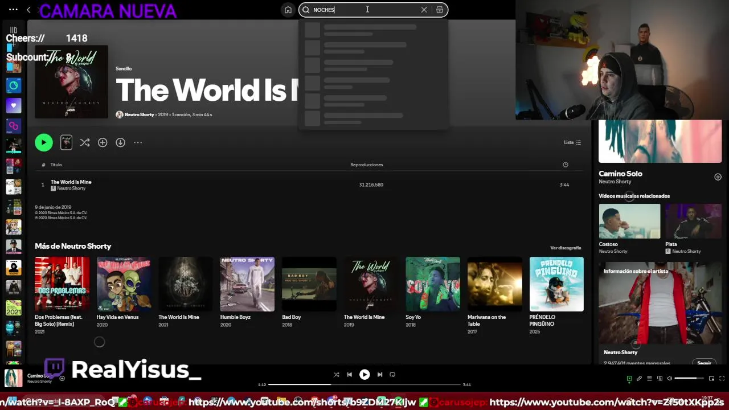Click Título column header
The height and width of the screenshot is (410, 729).
(x=56, y=165)
